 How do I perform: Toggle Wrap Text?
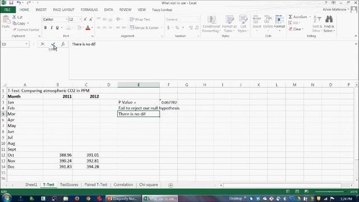[x=140, y=20]
